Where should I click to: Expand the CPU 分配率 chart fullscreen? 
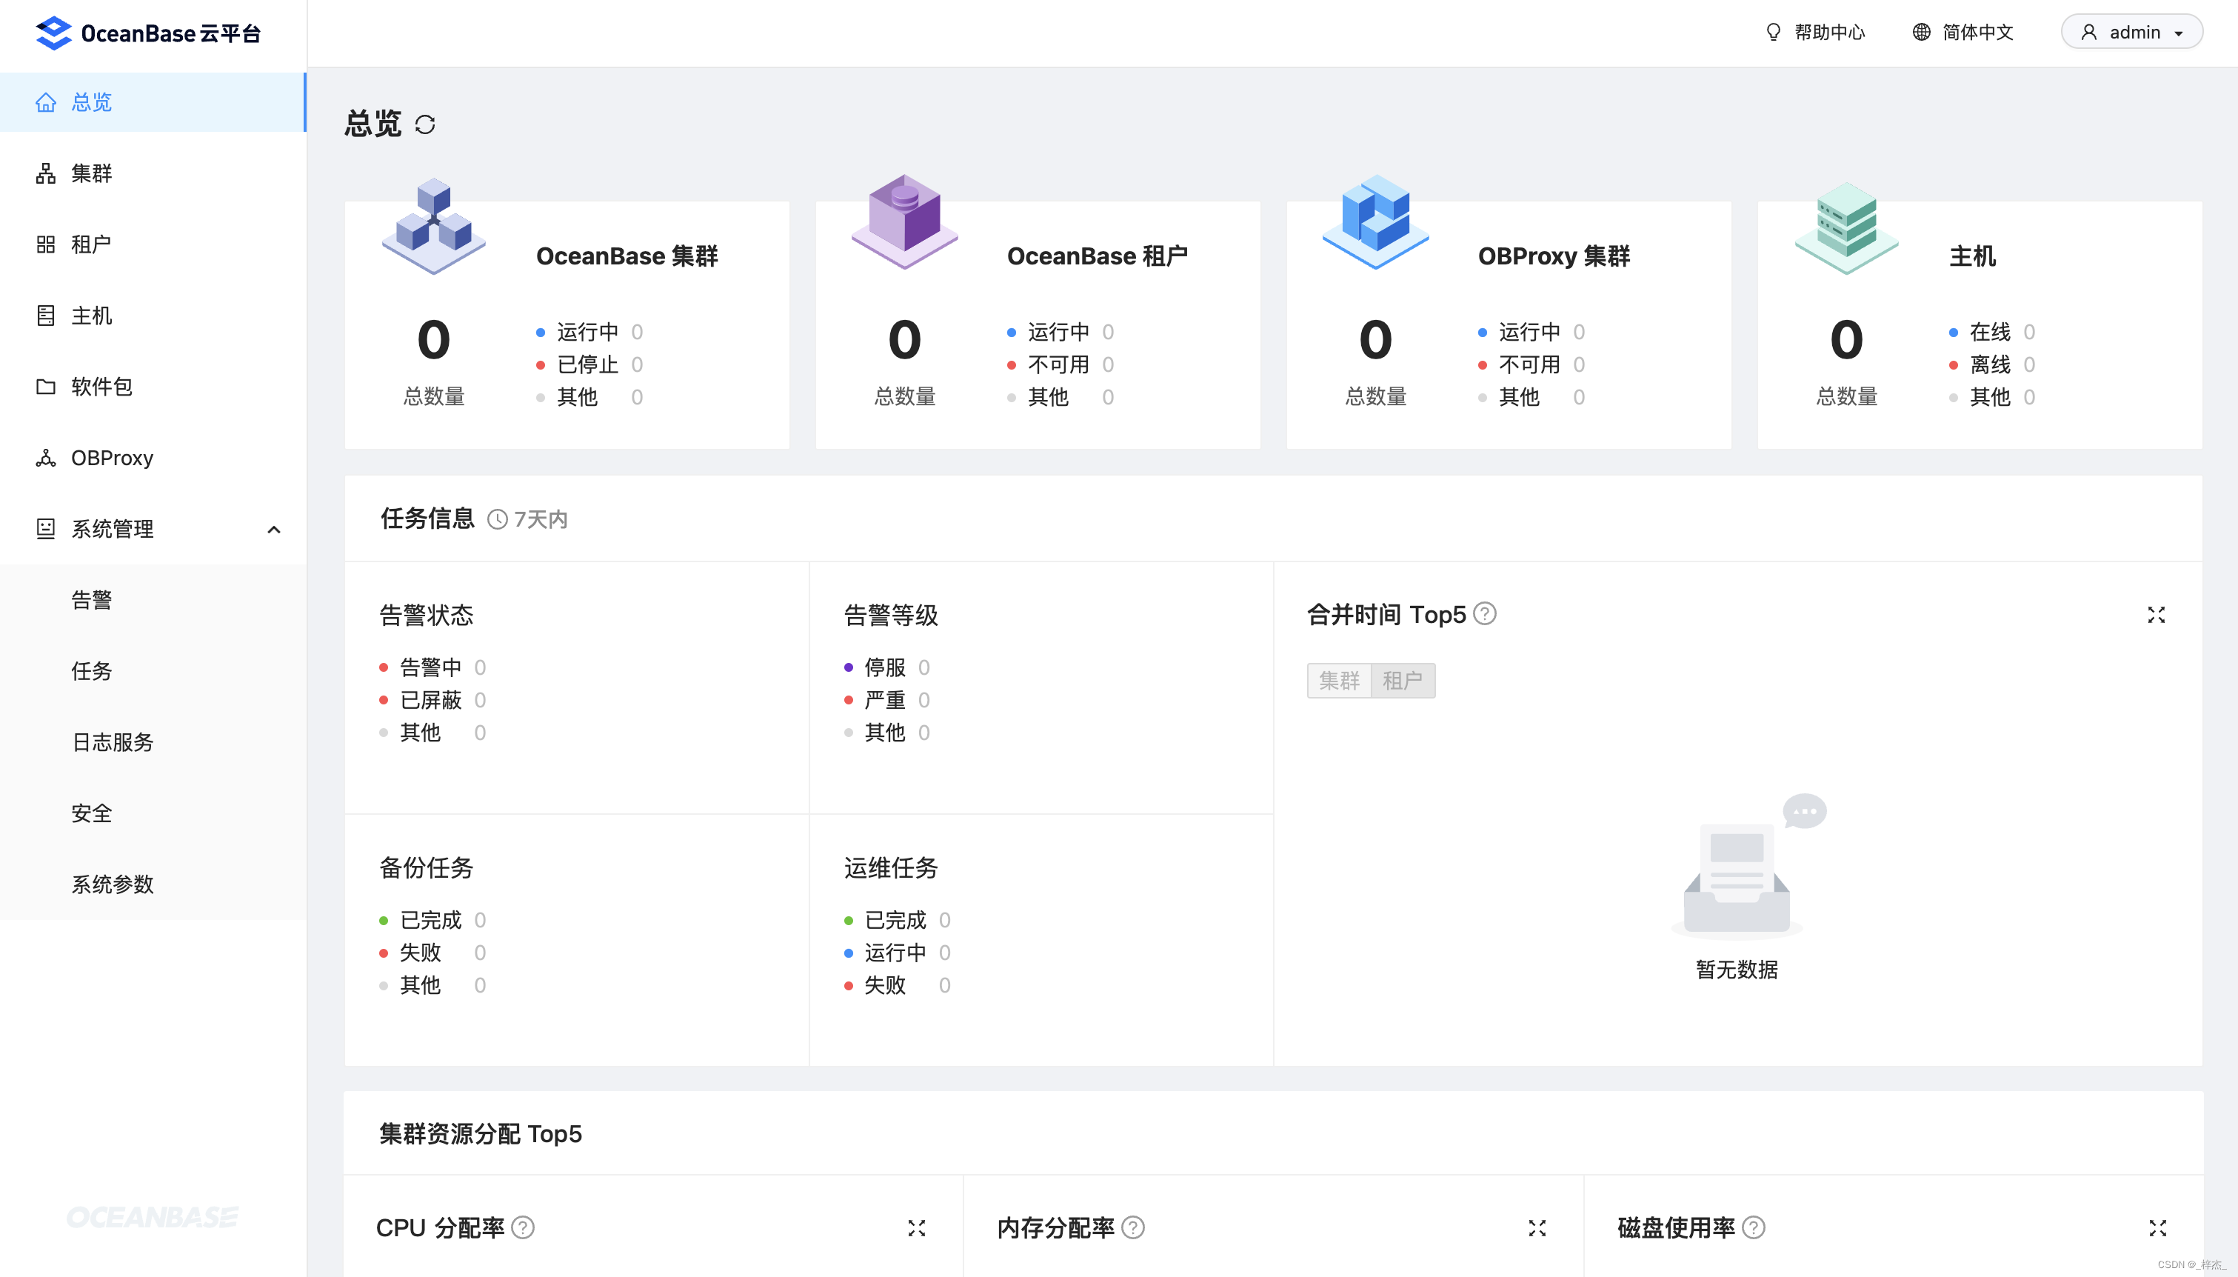(916, 1228)
